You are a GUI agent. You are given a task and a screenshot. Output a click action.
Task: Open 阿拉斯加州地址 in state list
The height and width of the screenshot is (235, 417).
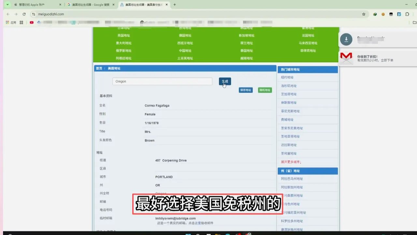292,187
